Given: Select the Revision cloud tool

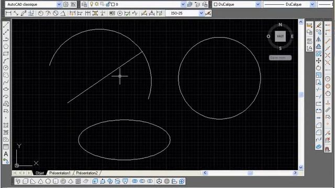Looking at the screenshot, I should click(x=6, y=75).
